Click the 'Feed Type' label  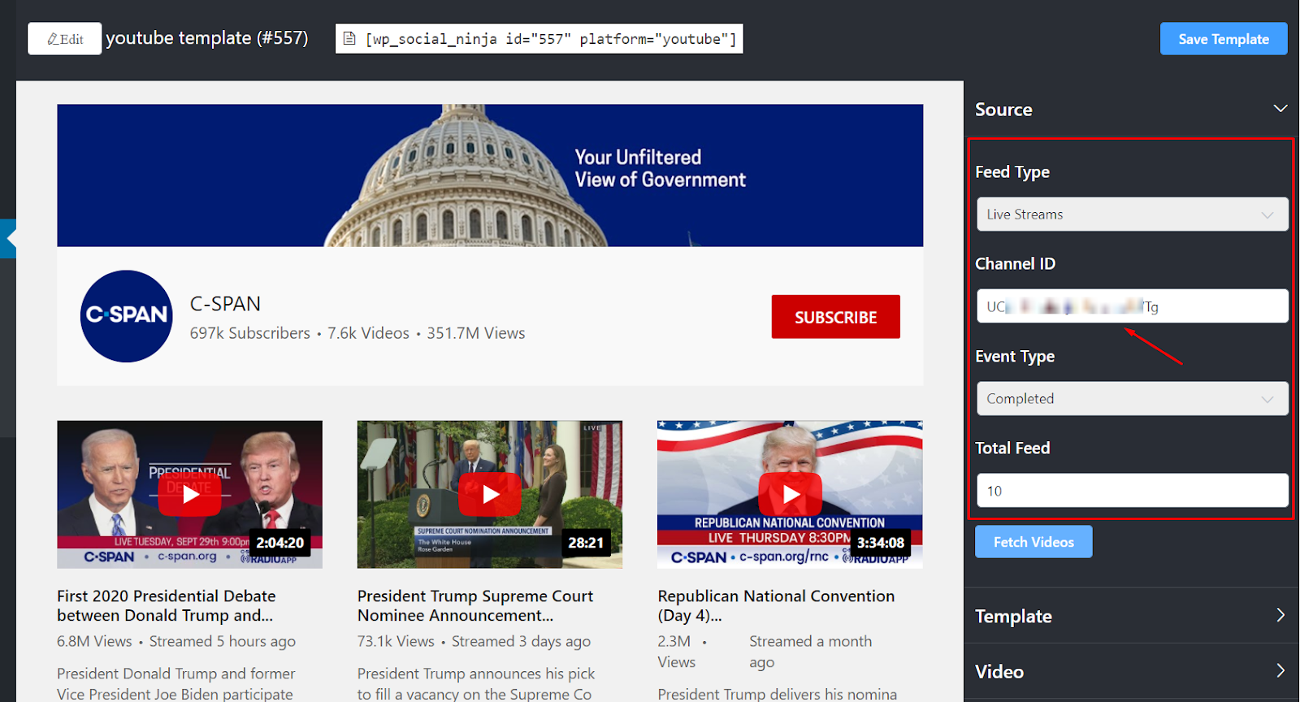click(1012, 172)
